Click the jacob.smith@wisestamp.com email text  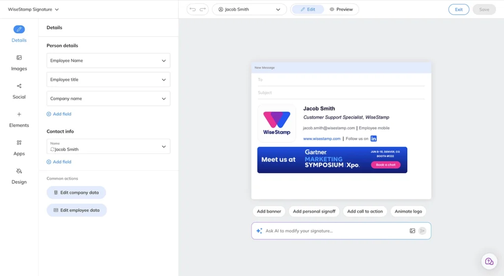tap(329, 128)
